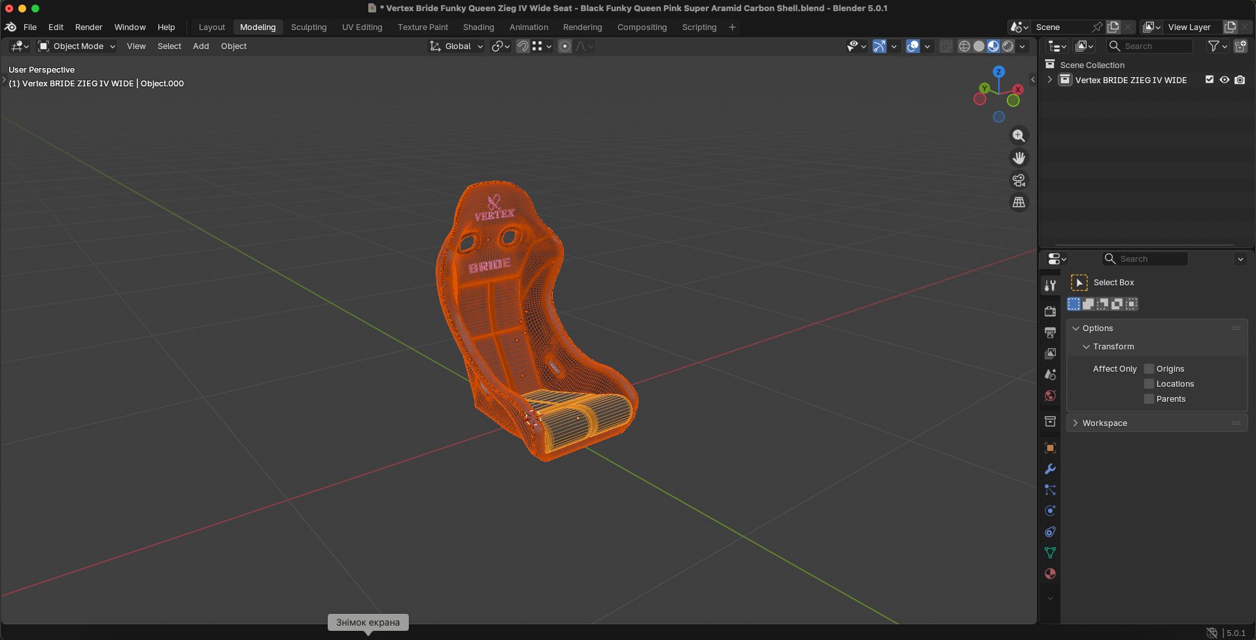The height and width of the screenshot is (640, 1256).
Task: Open the Render menu
Action: (89, 27)
